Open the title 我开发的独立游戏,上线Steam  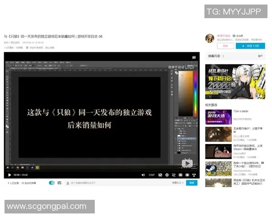click(248, 148)
